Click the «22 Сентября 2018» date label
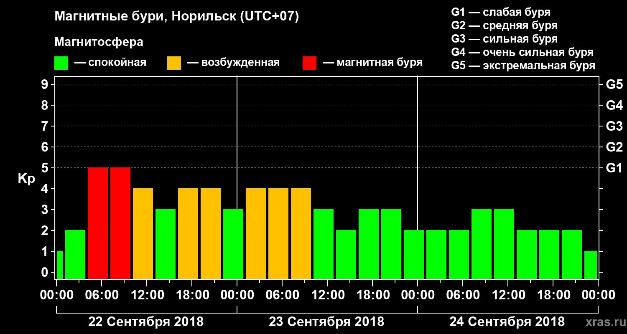This screenshot has width=627, height=334. point(146,321)
